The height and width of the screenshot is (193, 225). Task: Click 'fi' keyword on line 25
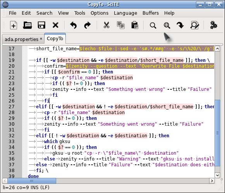pos(55,95)
